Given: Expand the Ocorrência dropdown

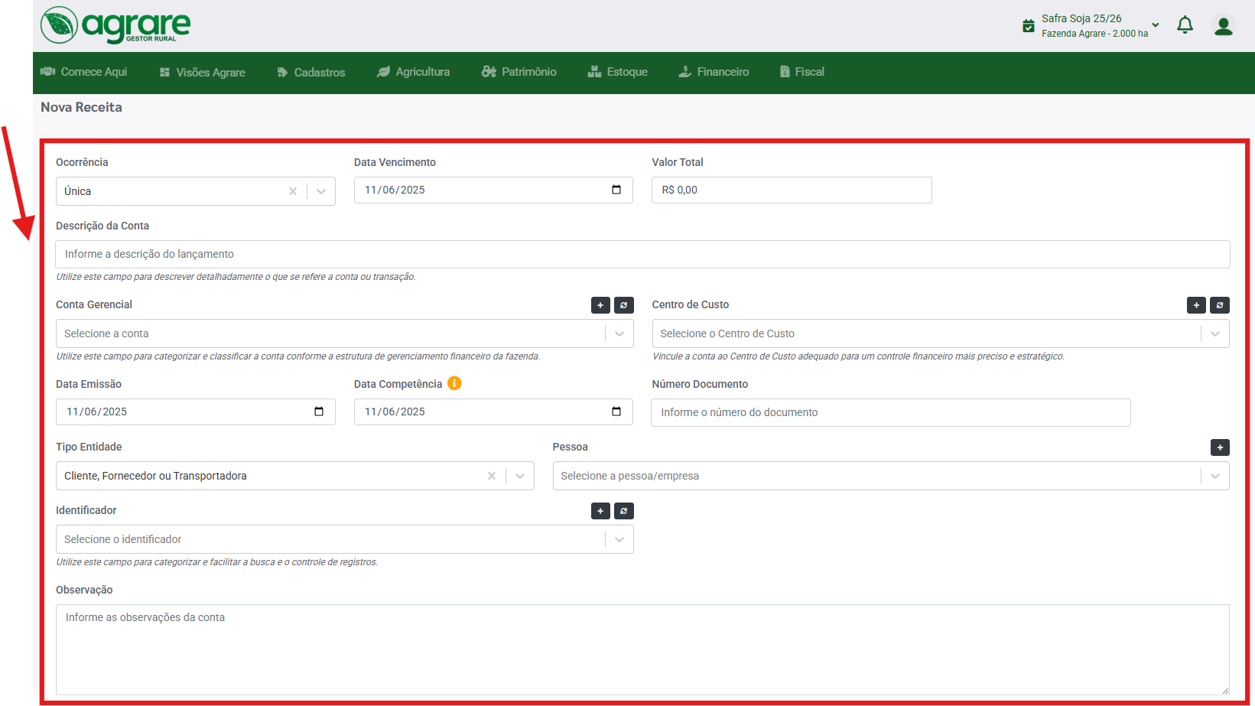Looking at the screenshot, I should point(321,191).
